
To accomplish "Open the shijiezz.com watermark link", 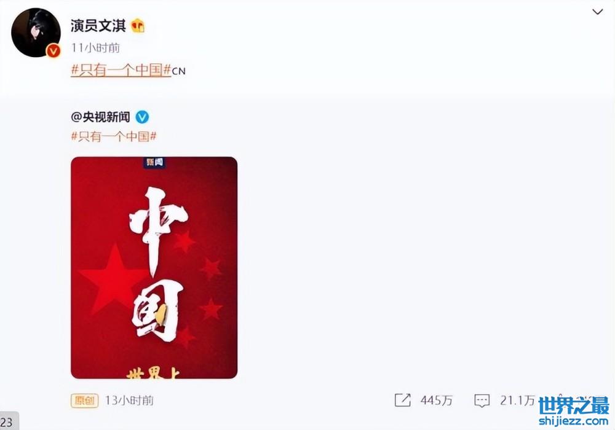I will pyautogui.click(x=574, y=421).
